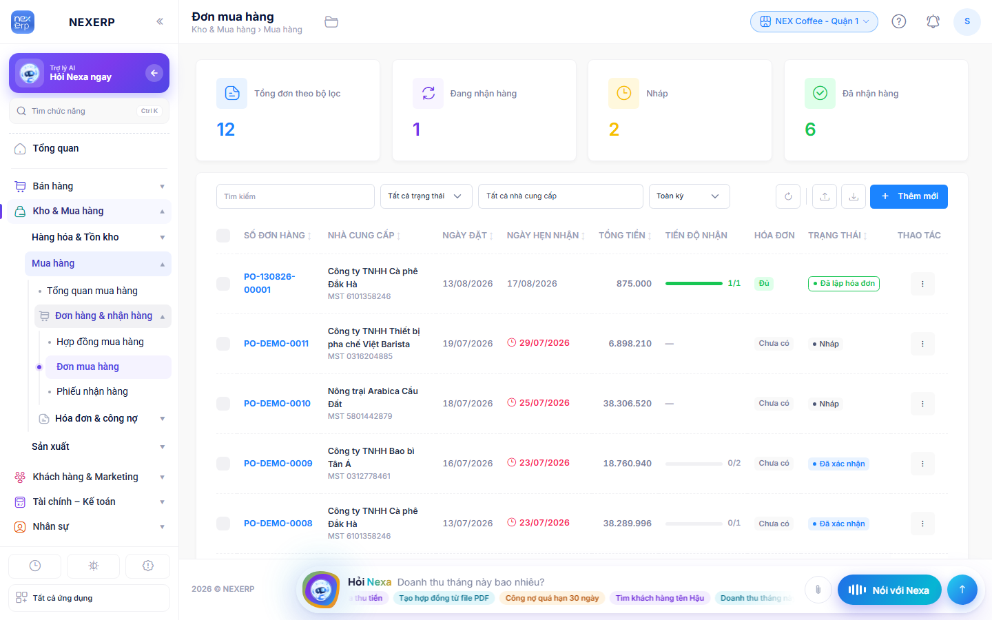The image size is (992, 620).
Task: Select suggestion Công nợ quá hạn 30 ngày
Action: pyautogui.click(x=552, y=598)
